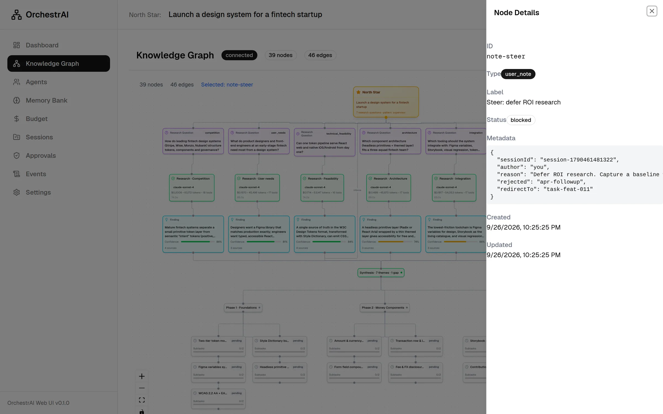Zoom in on the graph canvas
Viewport: 663px width, 414px height.
click(x=142, y=376)
